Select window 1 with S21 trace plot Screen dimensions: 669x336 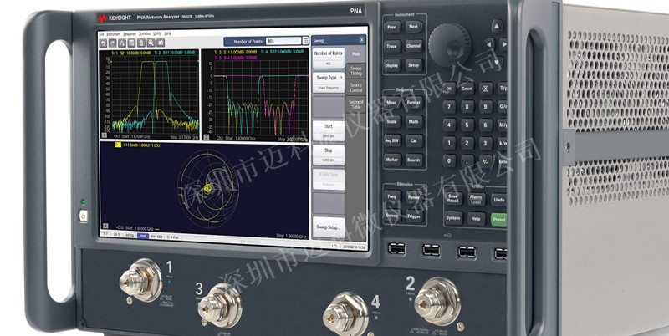pyautogui.click(x=150, y=94)
